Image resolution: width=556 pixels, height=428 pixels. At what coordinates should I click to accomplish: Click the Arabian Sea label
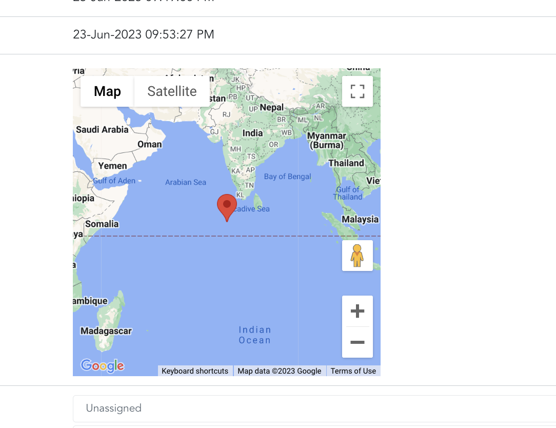pos(186,182)
